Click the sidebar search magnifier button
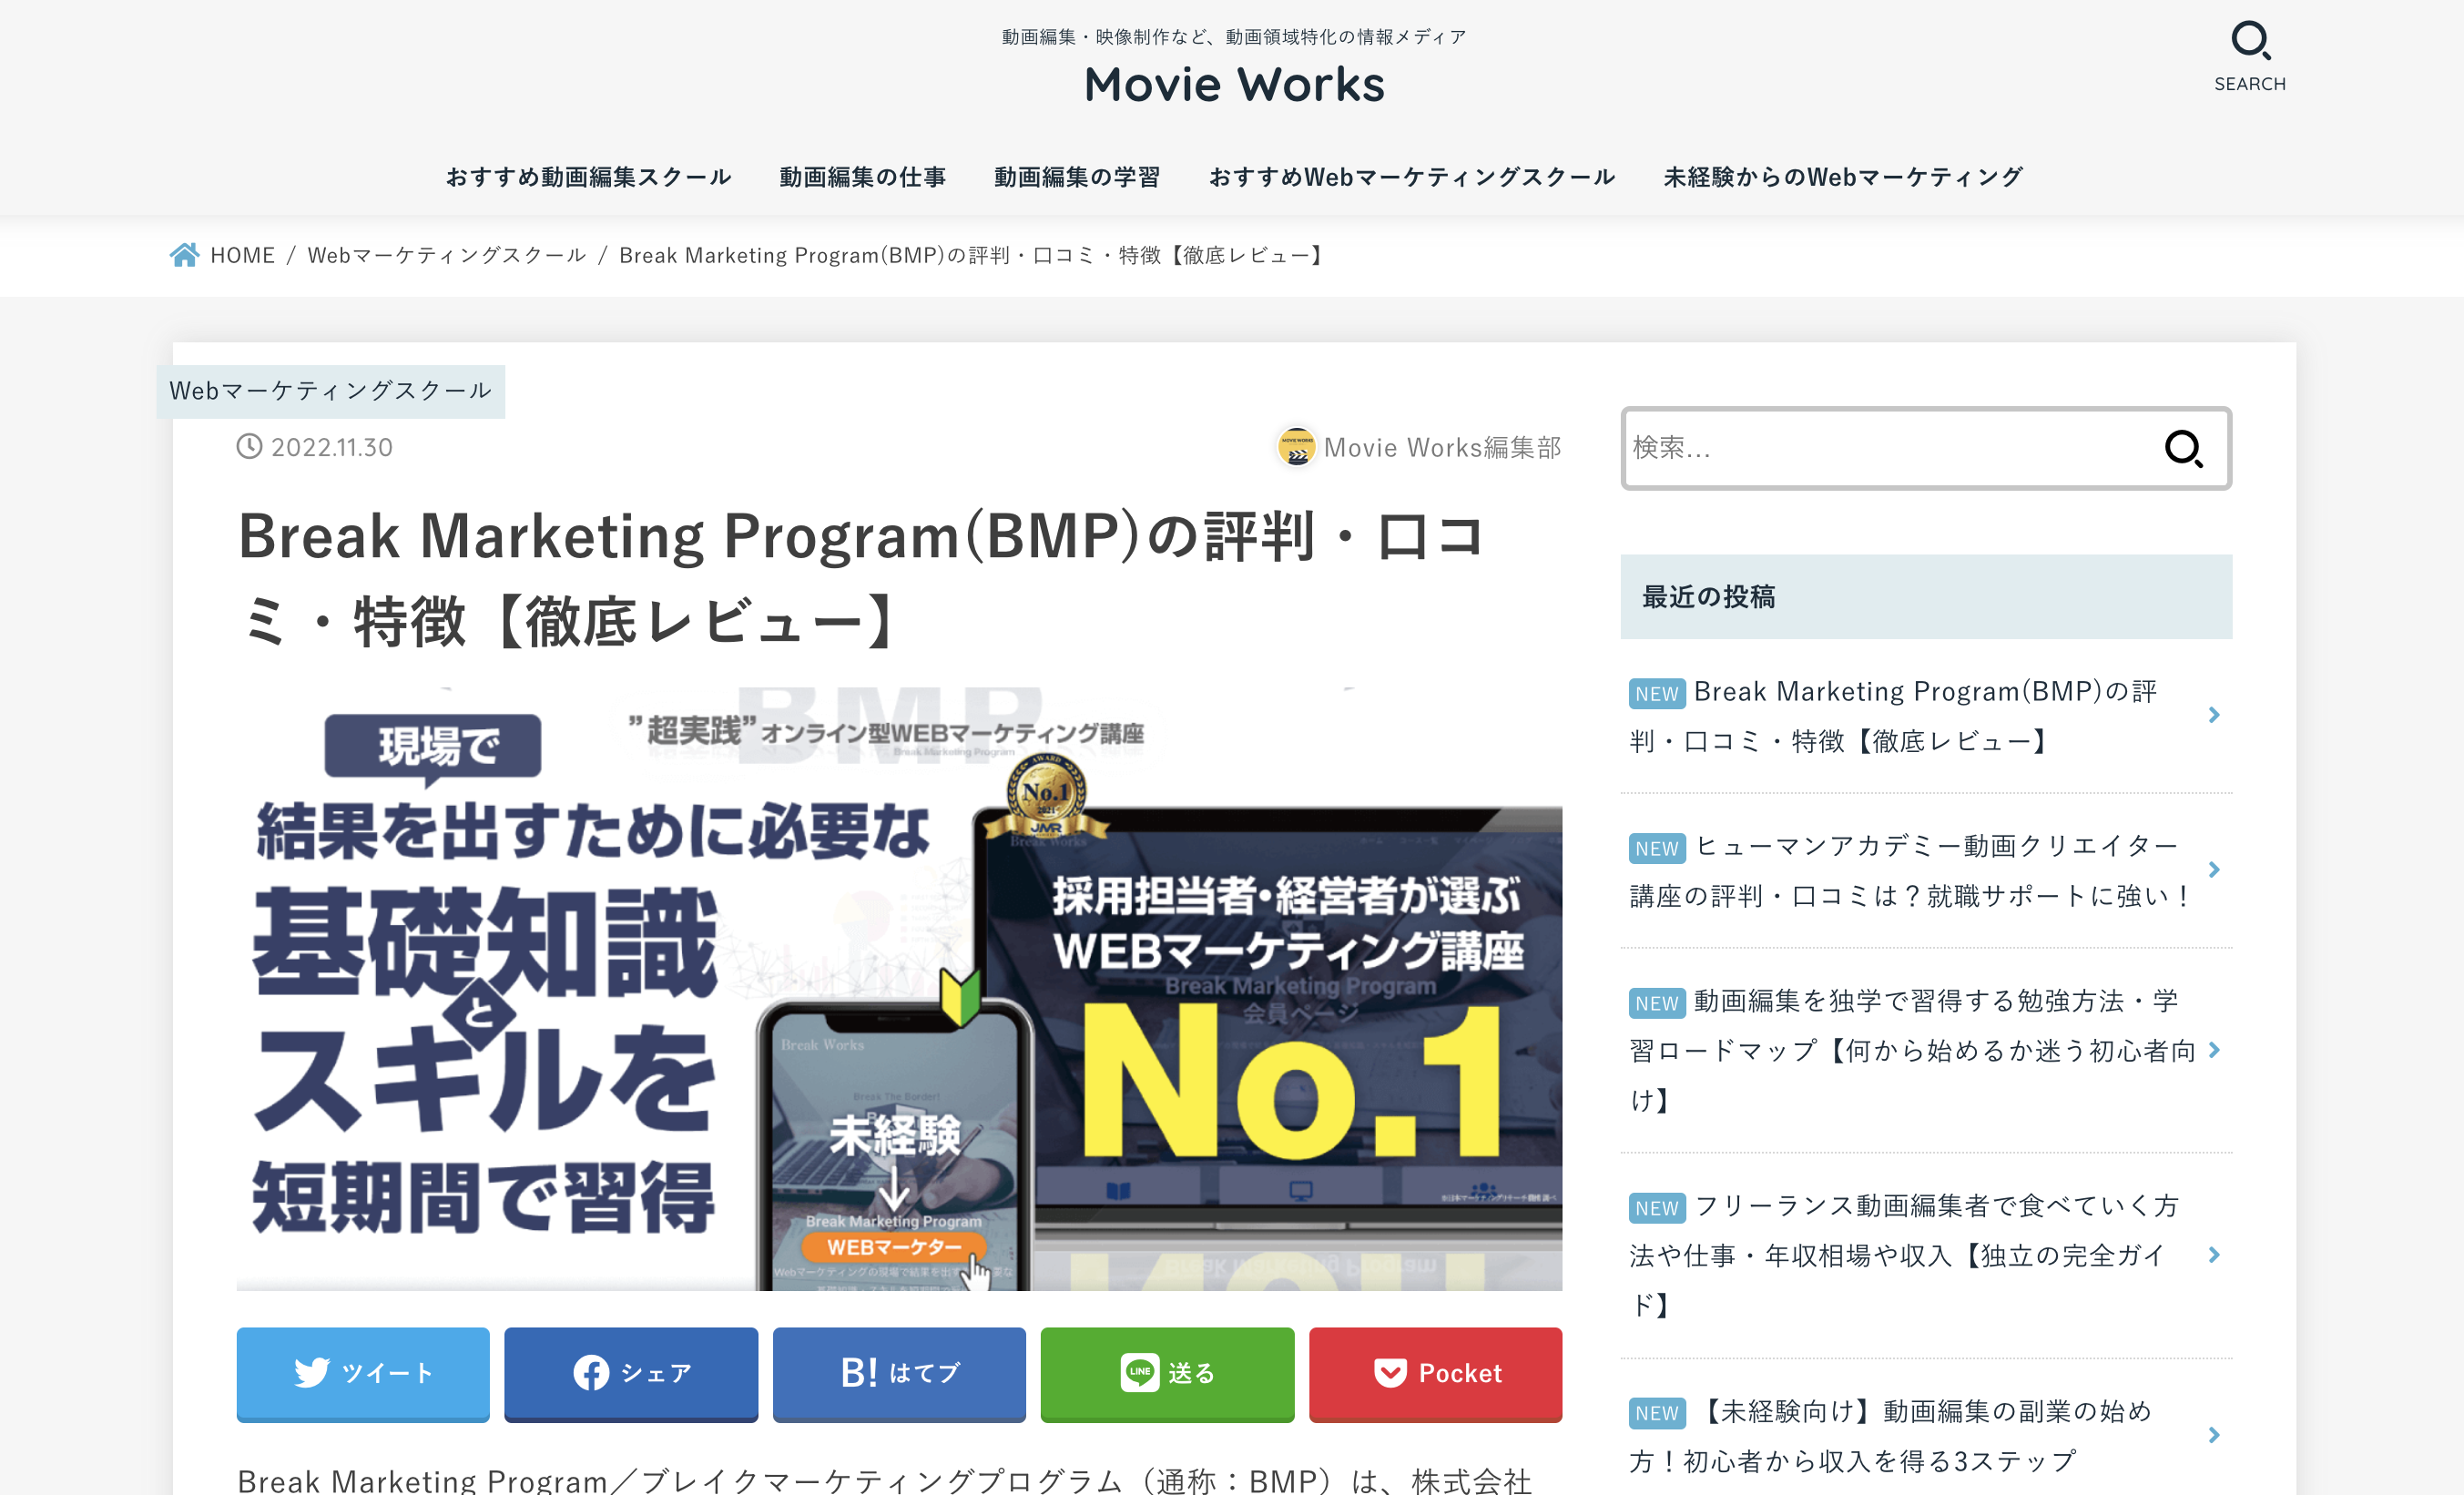Image resolution: width=2464 pixels, height=1495 pixels. pyautogui.click(x=2183, y=448)
